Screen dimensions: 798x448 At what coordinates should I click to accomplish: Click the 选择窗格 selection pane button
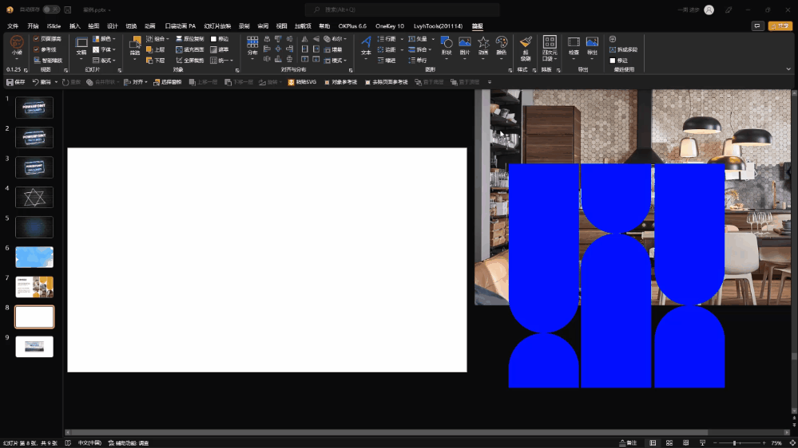[x=168, y=82]
